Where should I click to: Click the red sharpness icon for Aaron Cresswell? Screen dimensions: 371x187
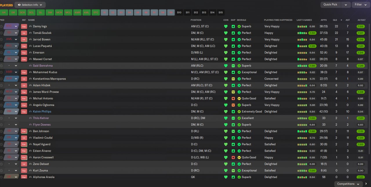pos(233,157)
